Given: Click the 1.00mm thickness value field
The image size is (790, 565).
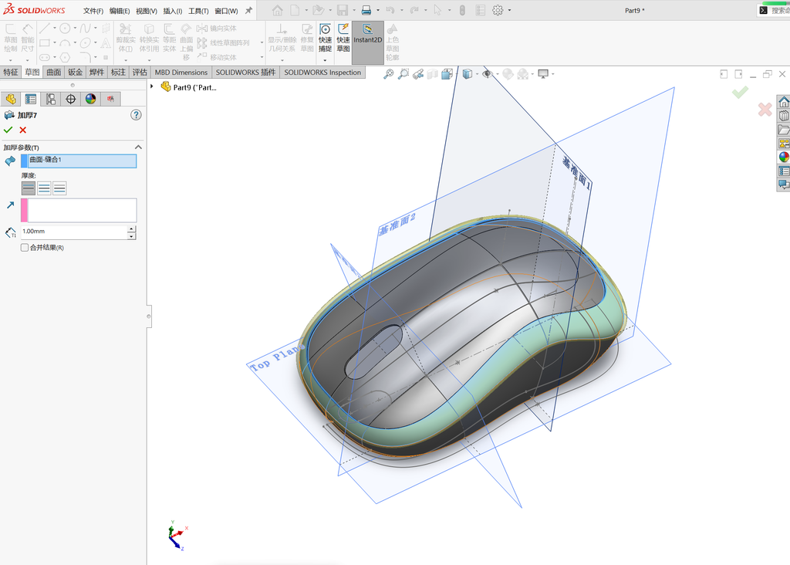Looking at the screenshot, I should pos(74,232).
